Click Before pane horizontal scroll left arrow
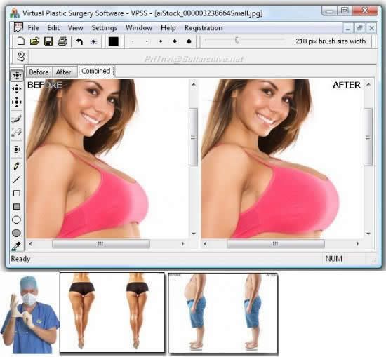The image size is (386, 357). 30,244
